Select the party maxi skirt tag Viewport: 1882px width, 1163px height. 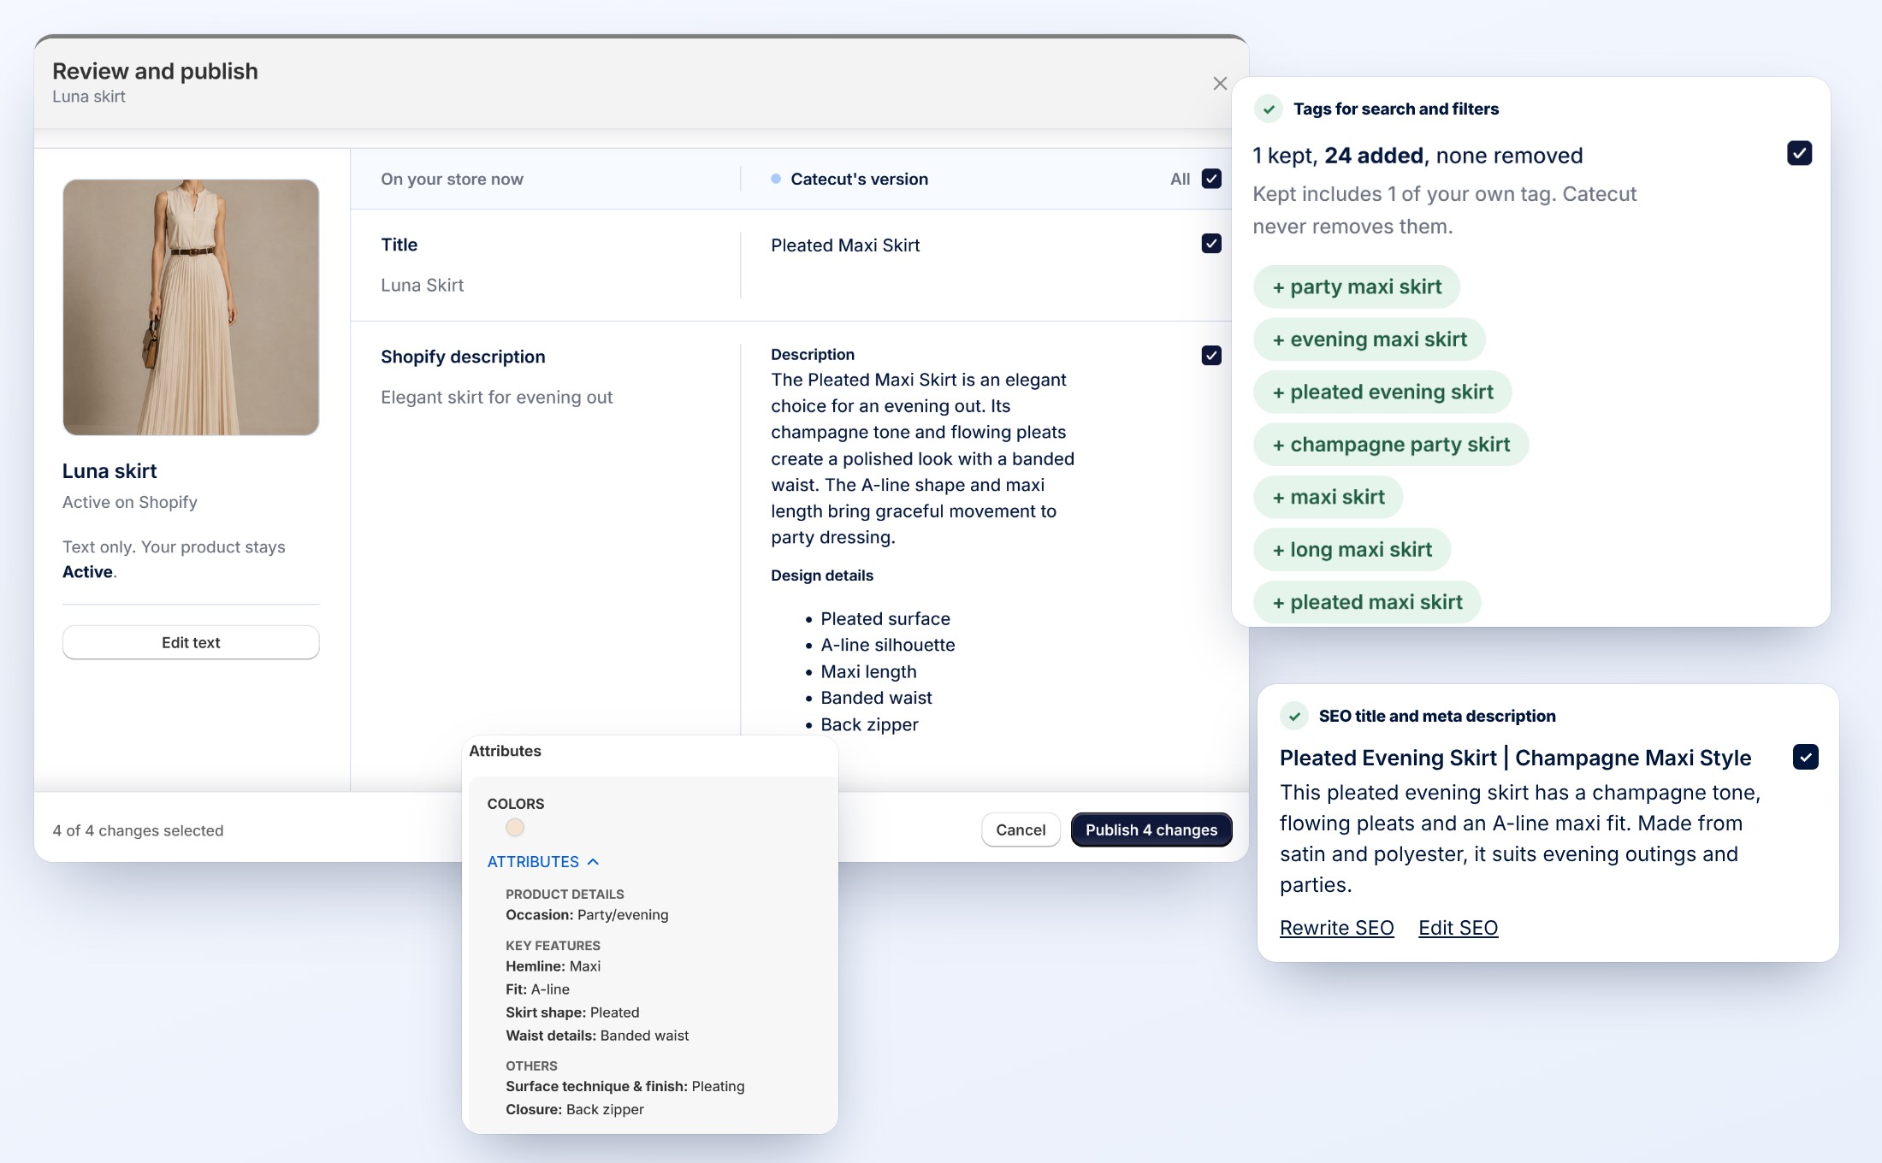1357,286
